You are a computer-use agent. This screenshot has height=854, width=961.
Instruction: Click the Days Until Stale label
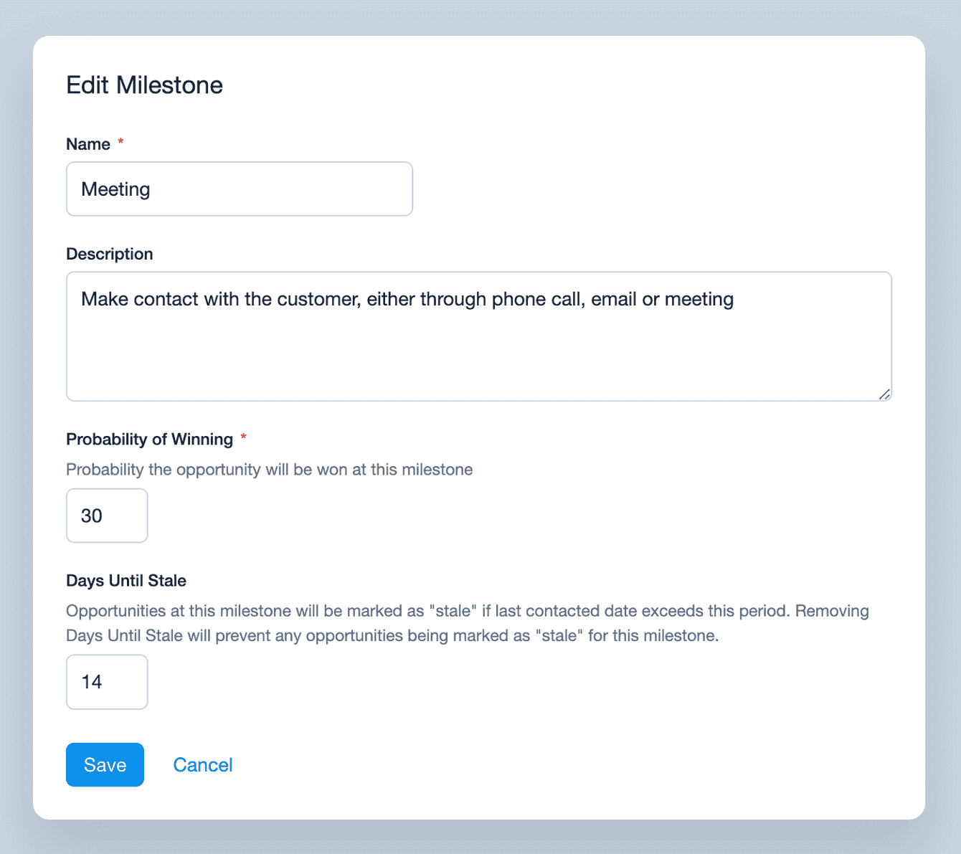coord(126,581)
